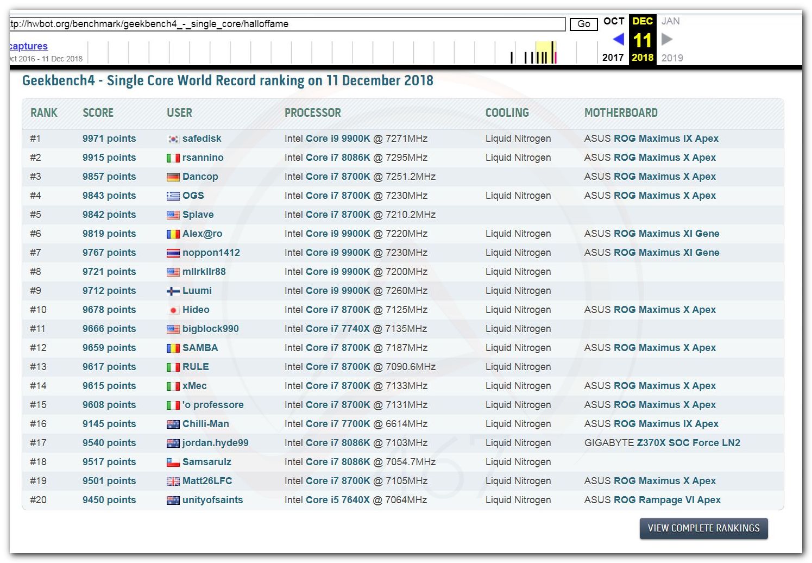Screen dimensions: 812x563
Task: Click the Chile flag next to Samsarulz
Action: point(173,462)
